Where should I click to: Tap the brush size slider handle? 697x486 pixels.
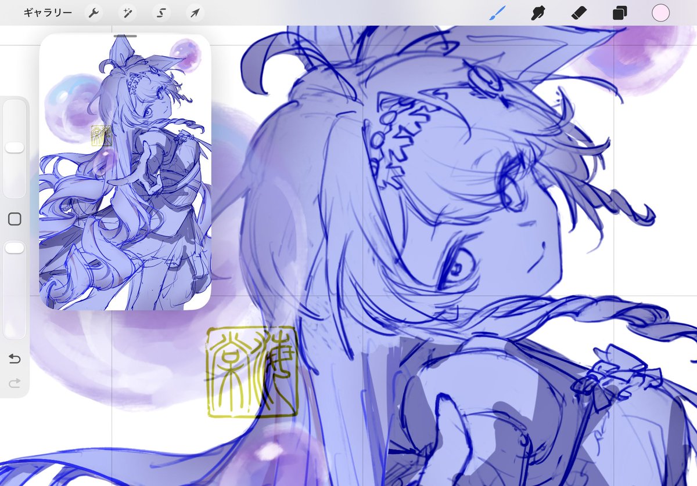[x=15, y=147]
